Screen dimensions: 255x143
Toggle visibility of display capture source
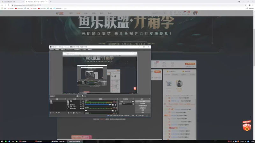(x=81, y=109)
